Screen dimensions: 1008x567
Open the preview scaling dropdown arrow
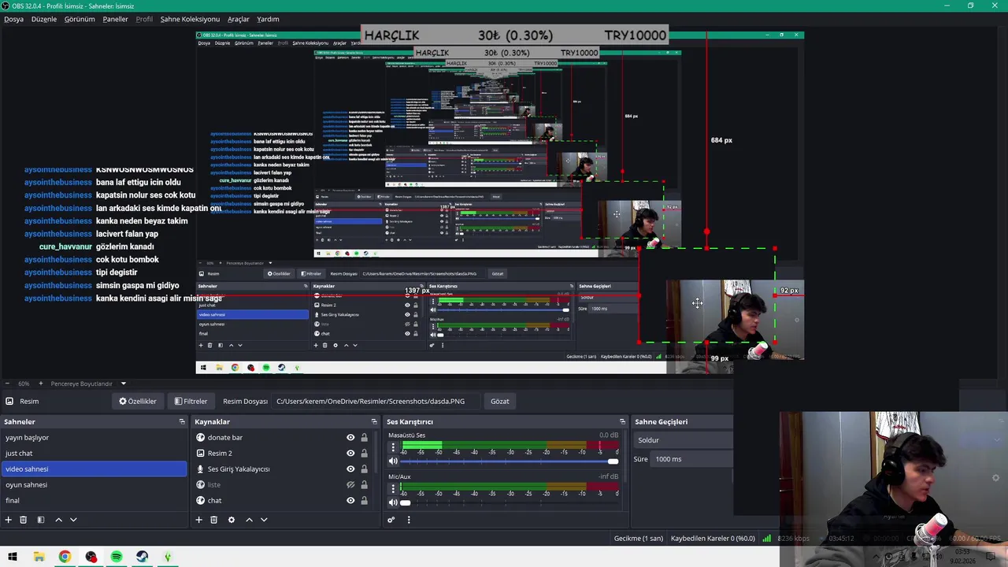[124, 384]
